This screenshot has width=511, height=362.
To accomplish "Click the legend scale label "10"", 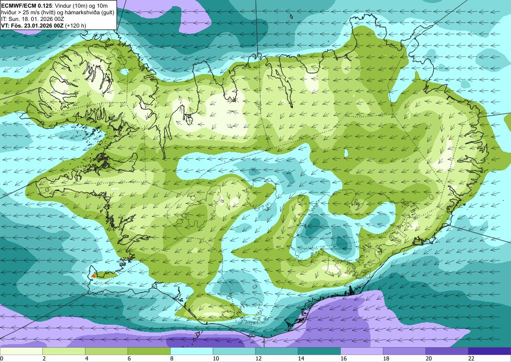I will pyautogui.click(x=216, y=358).
